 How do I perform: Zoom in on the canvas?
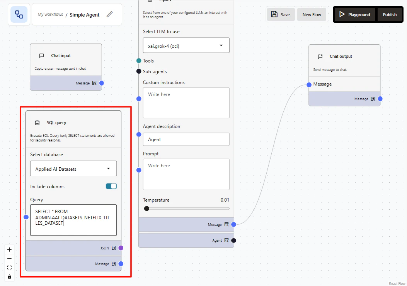[x=9, y=249]
